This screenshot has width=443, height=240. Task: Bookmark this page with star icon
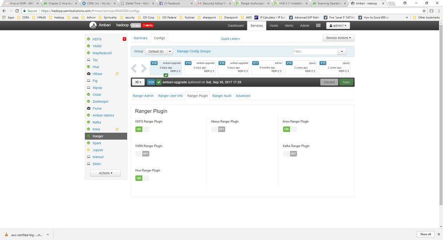pyautogui.click(x=424, y=11)
